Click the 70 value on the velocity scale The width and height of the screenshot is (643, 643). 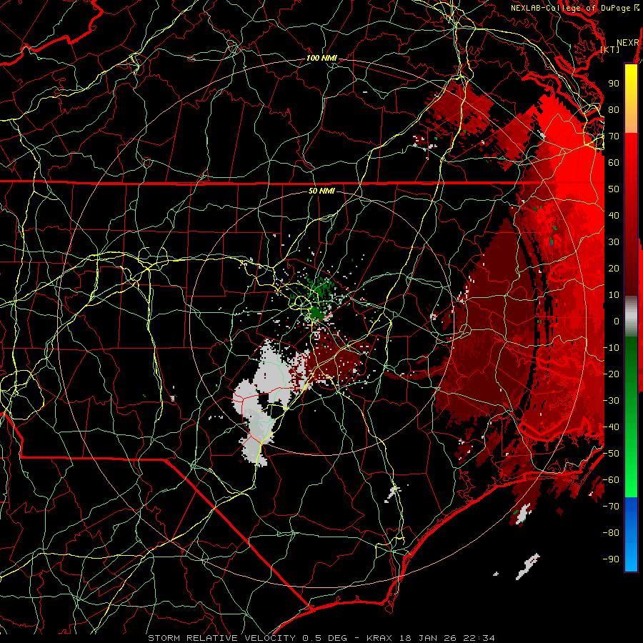point(614,136)
